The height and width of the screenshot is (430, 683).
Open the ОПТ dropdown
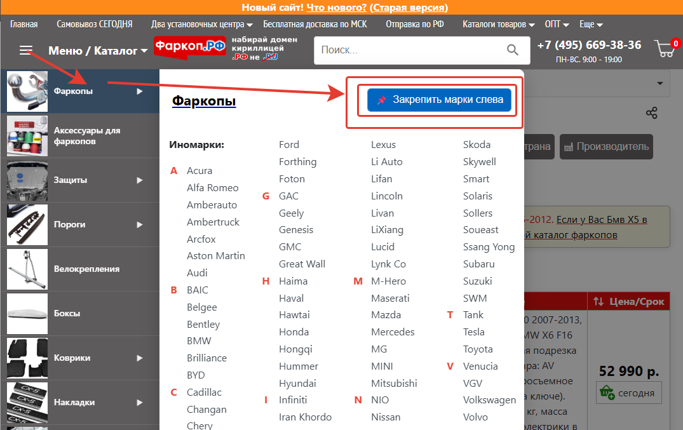557,24
